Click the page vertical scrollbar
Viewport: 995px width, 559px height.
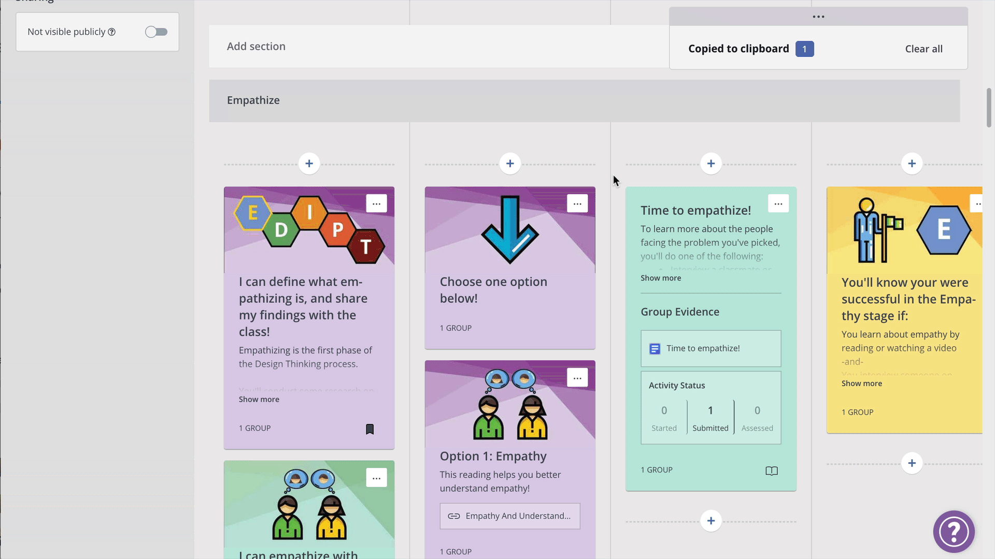pos(989,108)
